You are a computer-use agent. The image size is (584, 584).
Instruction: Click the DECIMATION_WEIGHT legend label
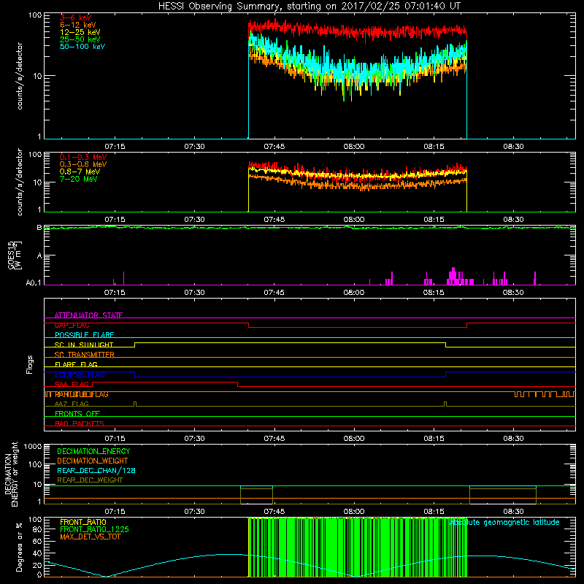pos(93,461)
